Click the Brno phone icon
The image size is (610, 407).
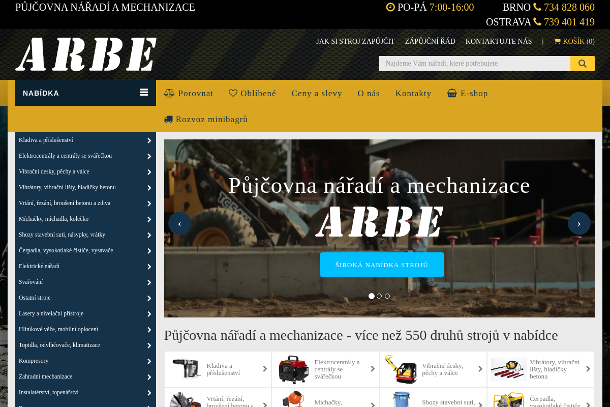(x=537, y=7)
